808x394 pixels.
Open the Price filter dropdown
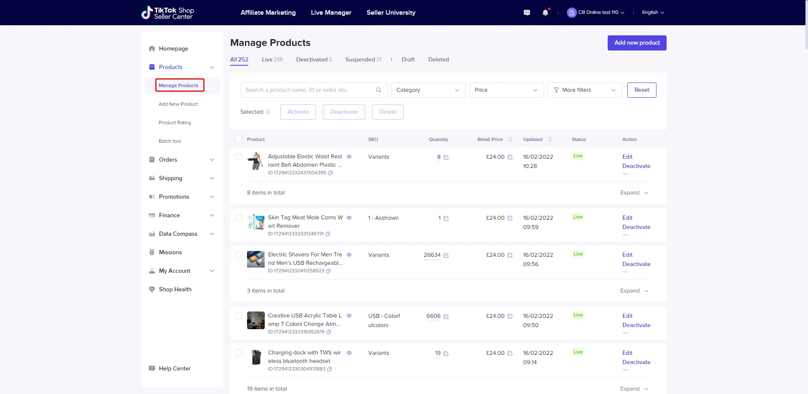[x=506, y=90]
